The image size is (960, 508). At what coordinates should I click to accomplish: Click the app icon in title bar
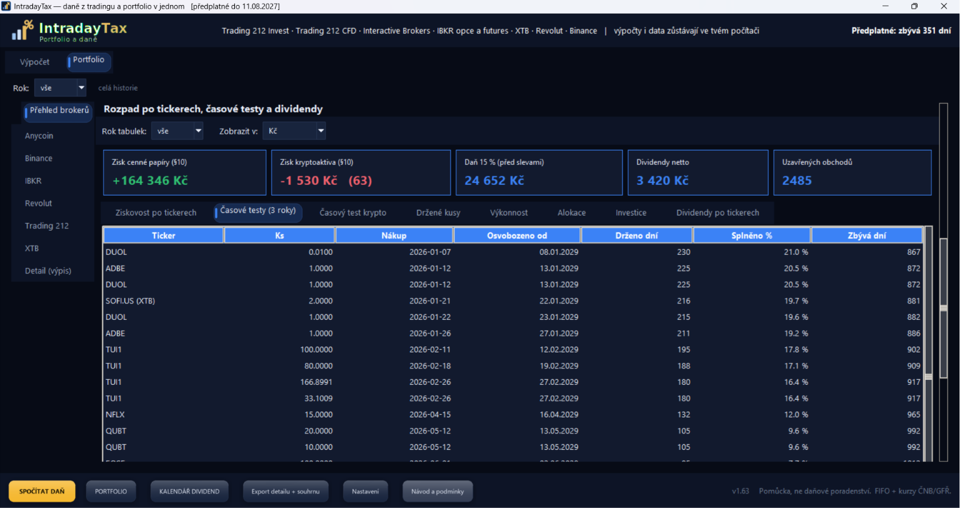tap(6, 6)
